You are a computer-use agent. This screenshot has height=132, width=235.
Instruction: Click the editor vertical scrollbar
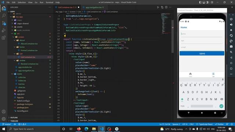[173, 36]
